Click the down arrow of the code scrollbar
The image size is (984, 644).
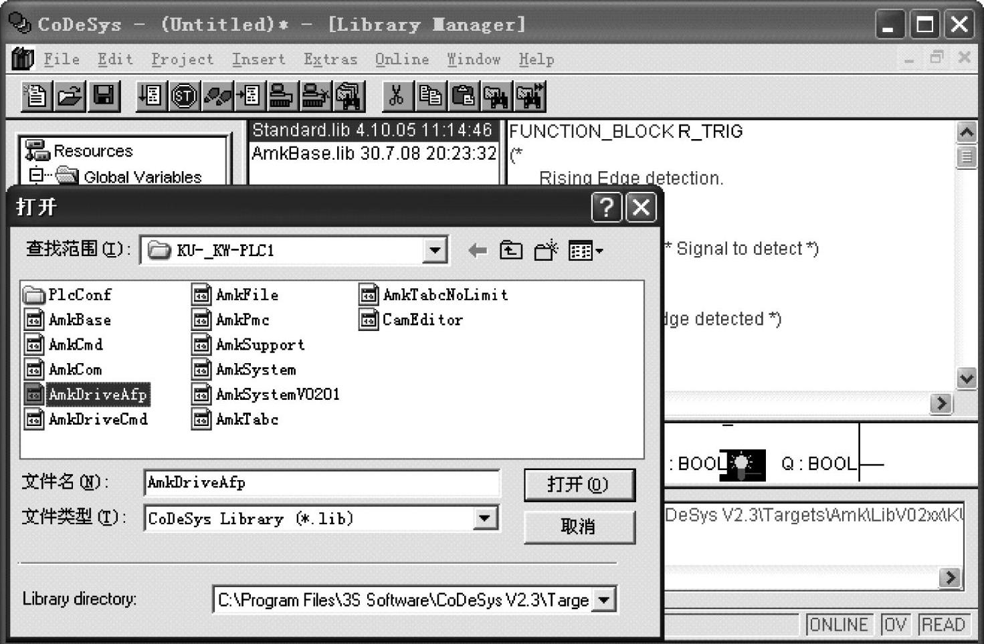(x=967, y=379)
